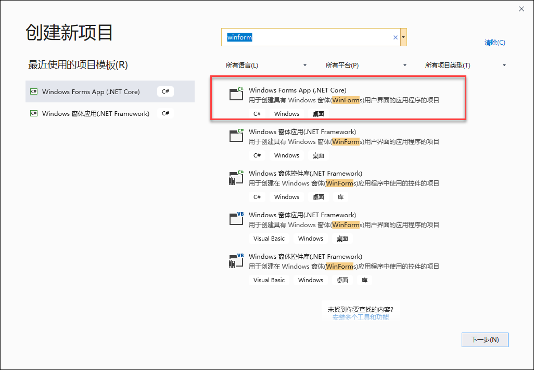
Task: Click the C# badge on recent Windows Forms App
Action: pos(165,91)
